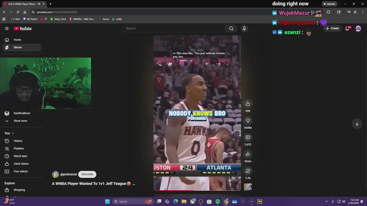
Task: Subscribe to podcenral channel
Action: [87, 174]
